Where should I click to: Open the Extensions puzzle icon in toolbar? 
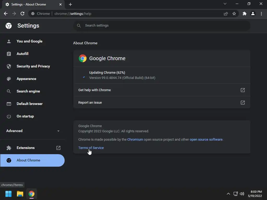(245, 14)
